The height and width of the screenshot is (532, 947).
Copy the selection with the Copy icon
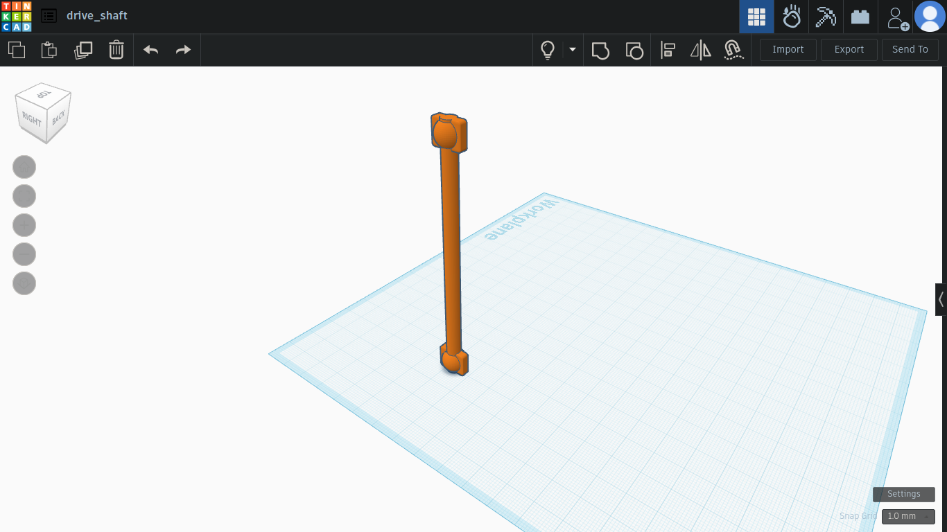pyautogui.click(x=17, y=50)
